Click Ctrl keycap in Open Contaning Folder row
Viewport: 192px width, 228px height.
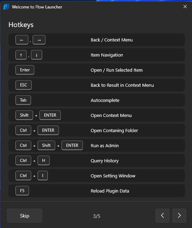23,130
